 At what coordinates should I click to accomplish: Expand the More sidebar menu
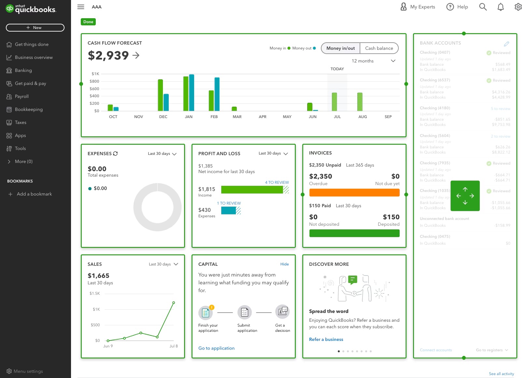pyautogui.click(x=23, y=161)
